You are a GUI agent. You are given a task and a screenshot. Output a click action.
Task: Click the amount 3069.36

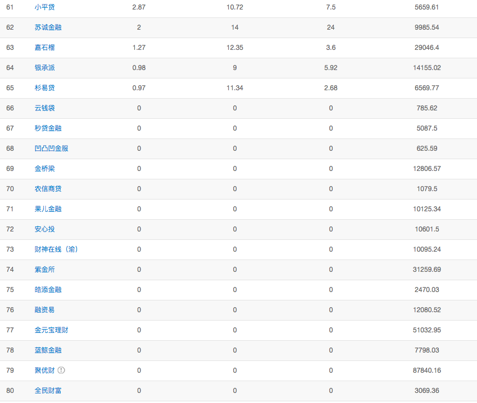click(x=427, y=391)
